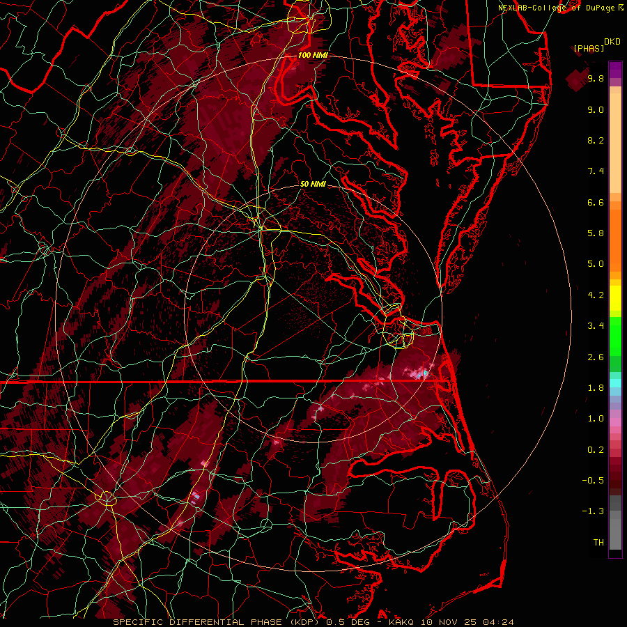Pick the dark maroon segment beside -0.5

615,480
